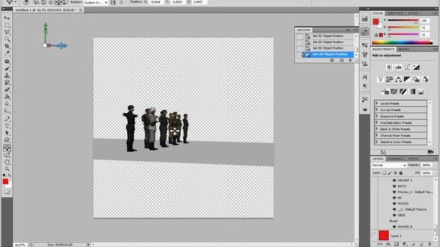
Task: Click the foreground color swatch in the toolbox
Action: [5, 182]
